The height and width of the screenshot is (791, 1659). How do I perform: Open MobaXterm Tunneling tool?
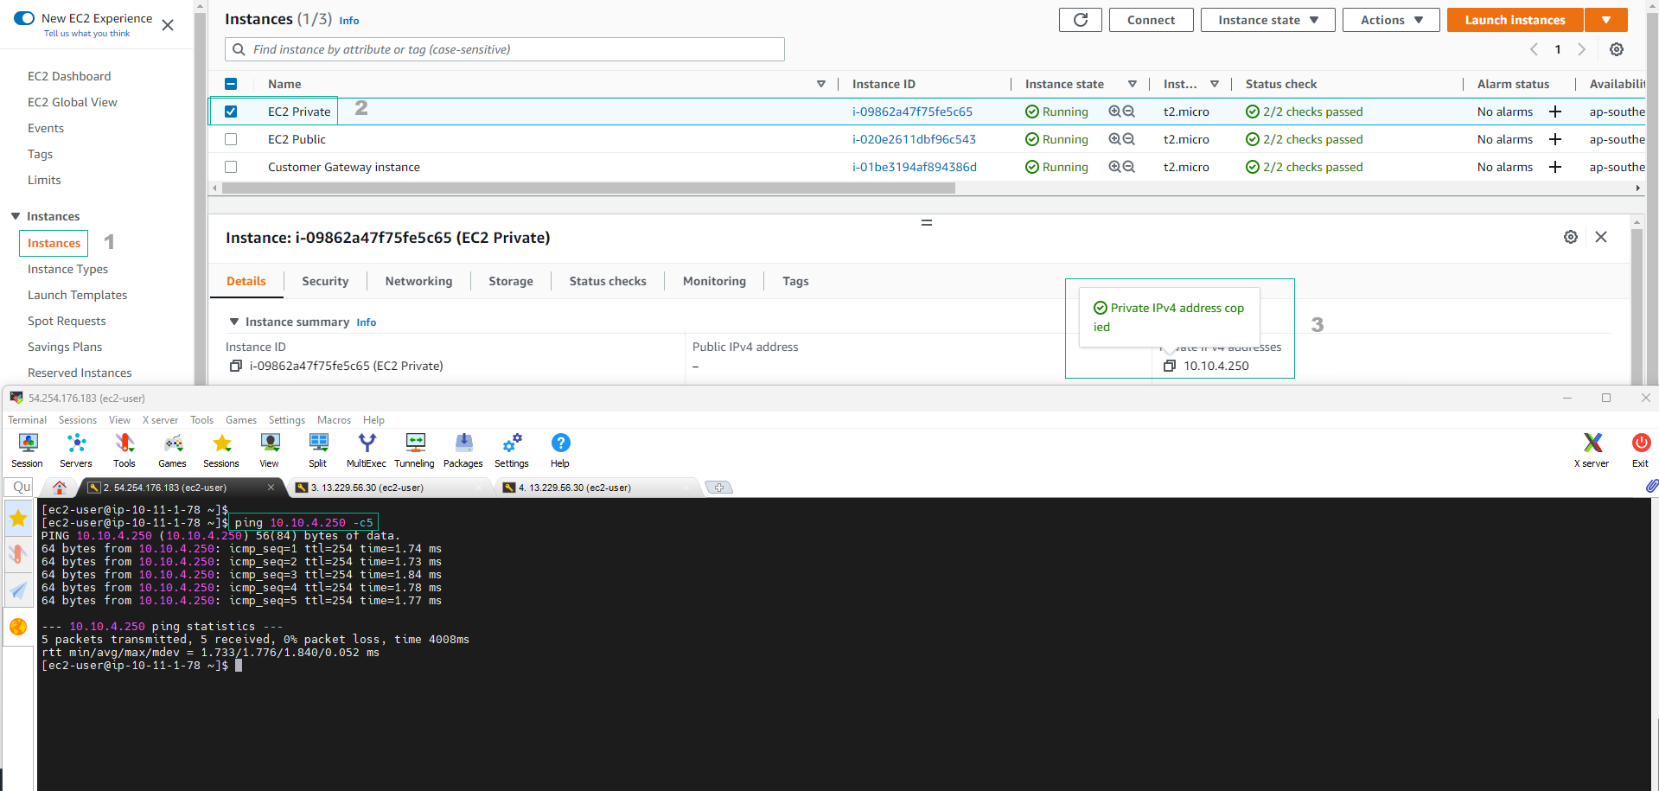(x=415, y=450)
